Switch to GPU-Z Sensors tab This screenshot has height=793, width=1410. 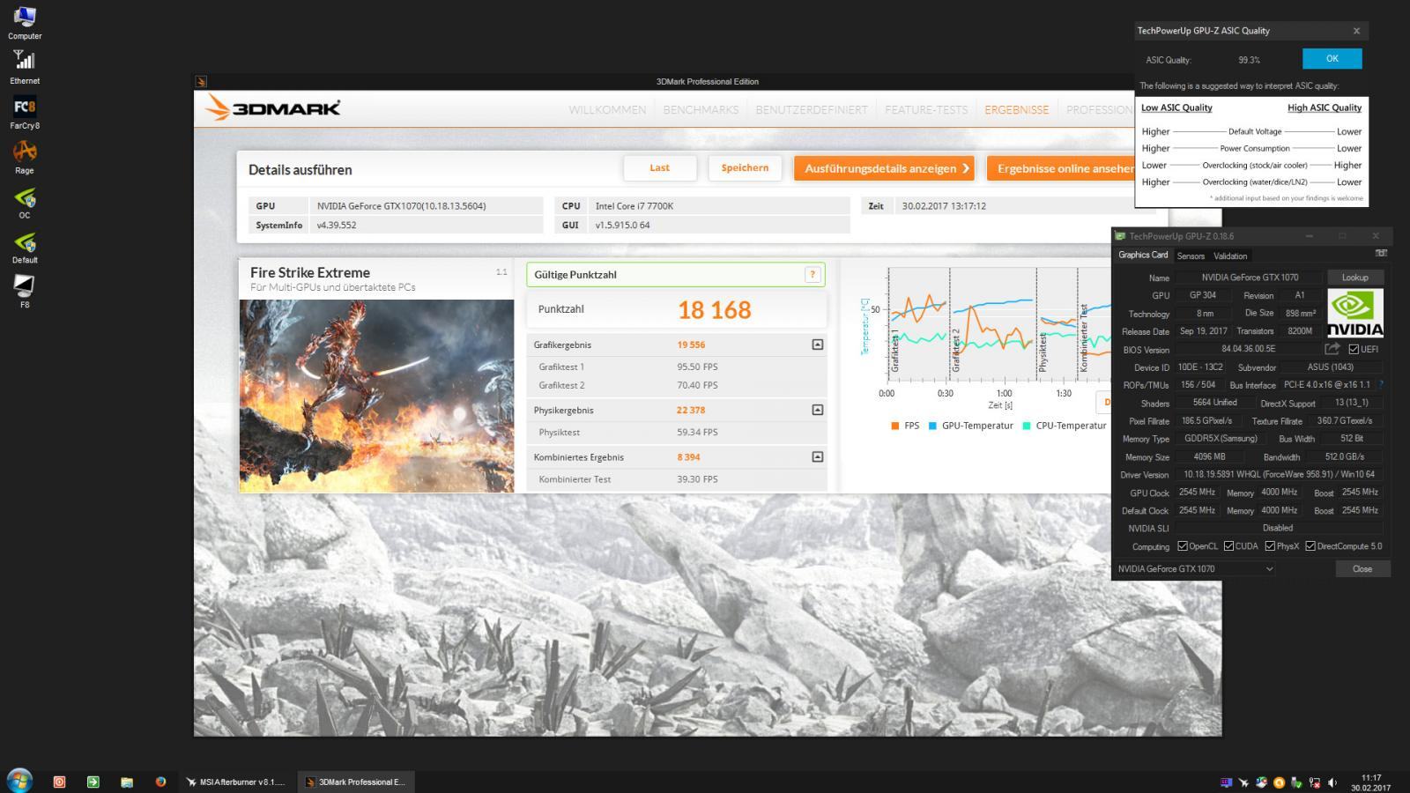coord(1191,256)
